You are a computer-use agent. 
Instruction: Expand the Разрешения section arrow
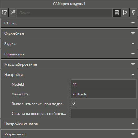click(133, 134)
